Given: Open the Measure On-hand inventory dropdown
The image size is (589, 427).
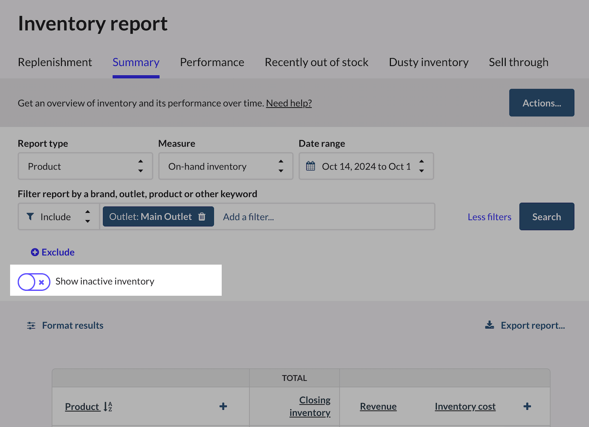Looking at the screenshot, I should click(226, 166).
